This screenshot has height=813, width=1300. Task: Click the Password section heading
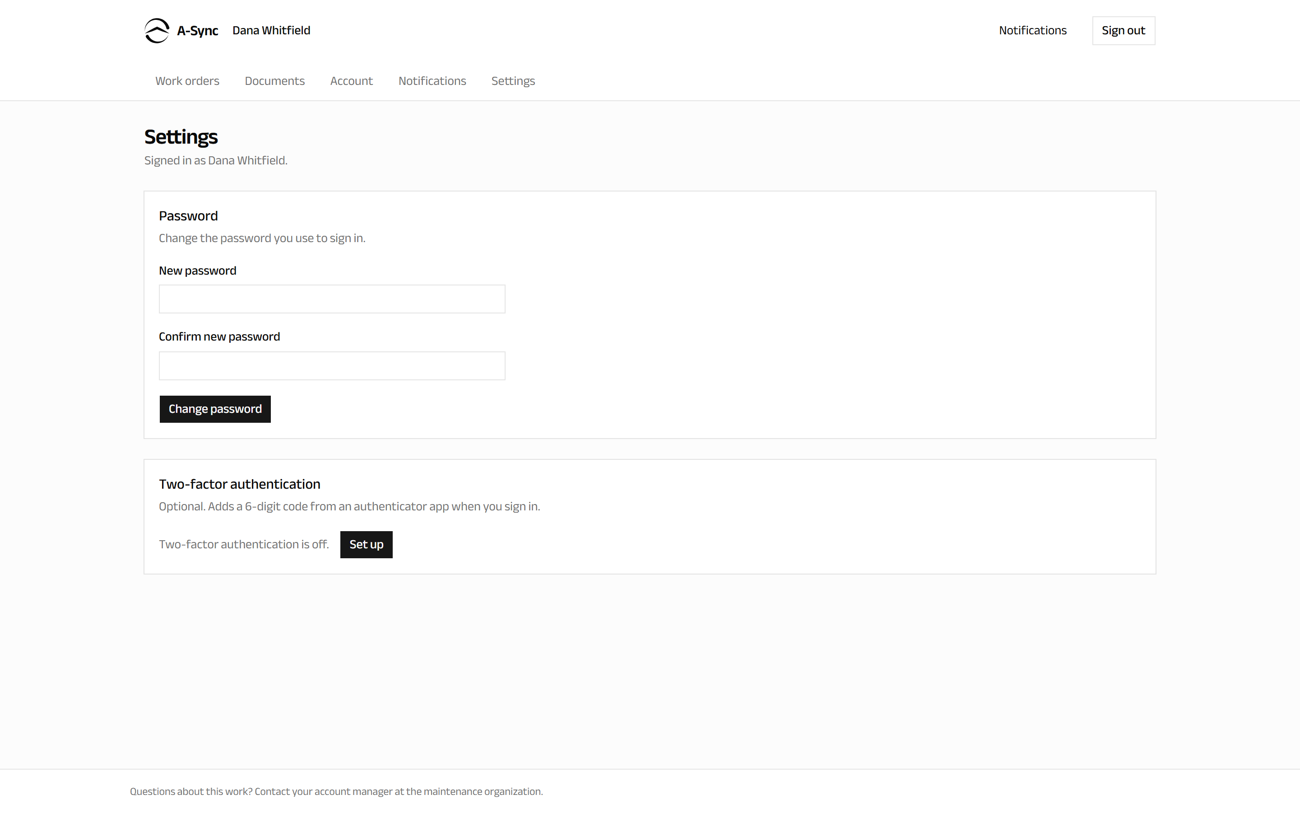click(x=188, y=215)
